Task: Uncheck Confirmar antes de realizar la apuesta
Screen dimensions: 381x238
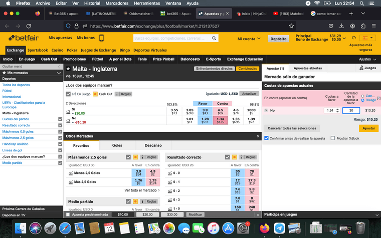Action: [266, 138]
